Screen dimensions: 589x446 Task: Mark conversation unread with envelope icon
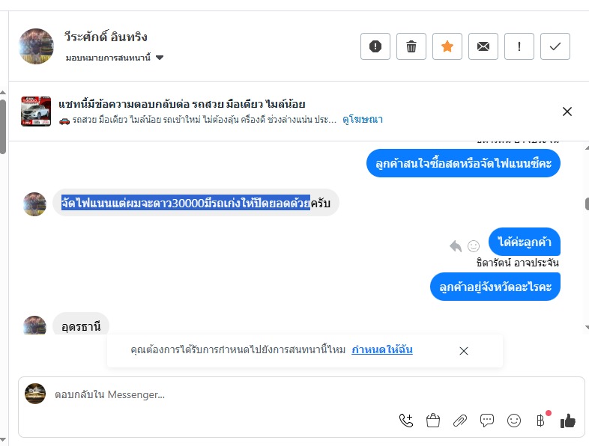point(483,46)
